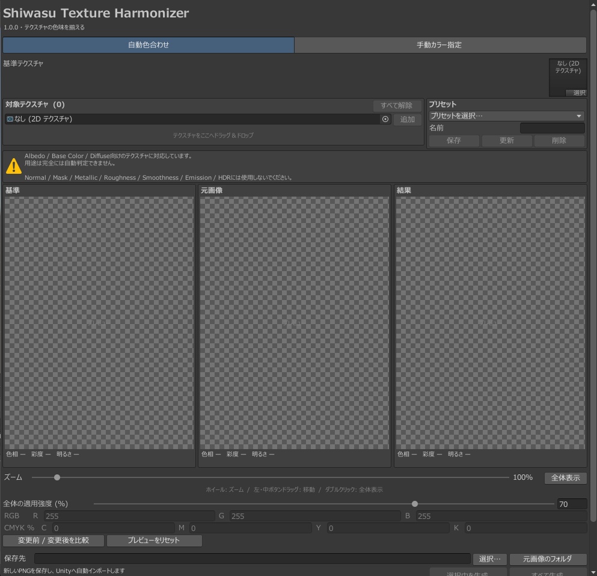
Task: Click the 変更前 / 変更後を比較 button
Action: click(x=54, y=541)
